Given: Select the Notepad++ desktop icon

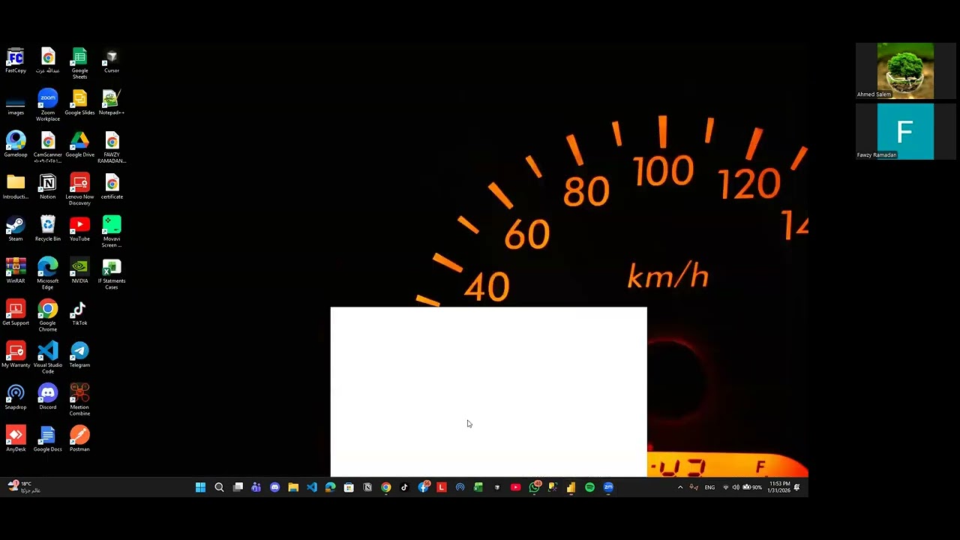Looking at the screenshot, I should coord(112,103).
